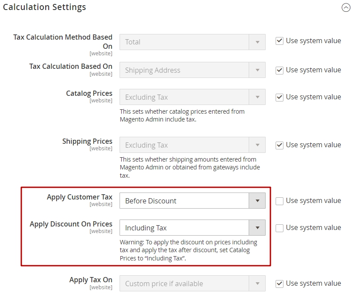Open the Before Discount dropdown
The image size is (353, 294).
point(193,201)
